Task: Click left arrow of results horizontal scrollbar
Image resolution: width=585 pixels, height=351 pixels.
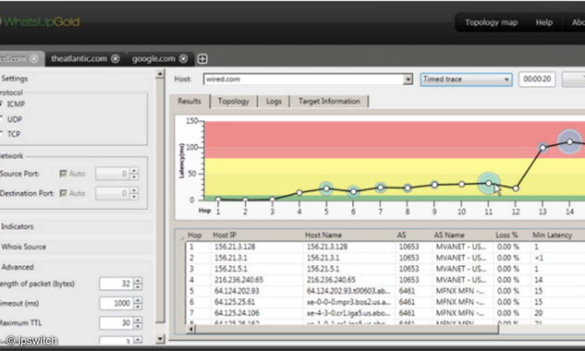Action: (191, 329)
